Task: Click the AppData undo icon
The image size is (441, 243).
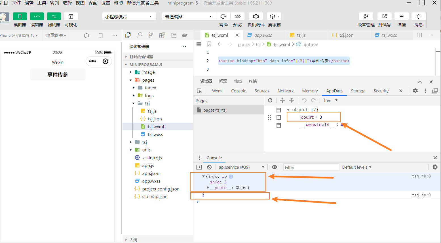Action: click(x=304, y=100)
